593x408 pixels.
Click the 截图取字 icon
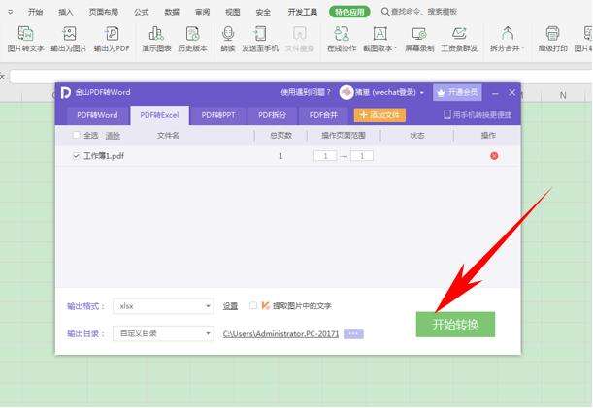click(379, 34)
